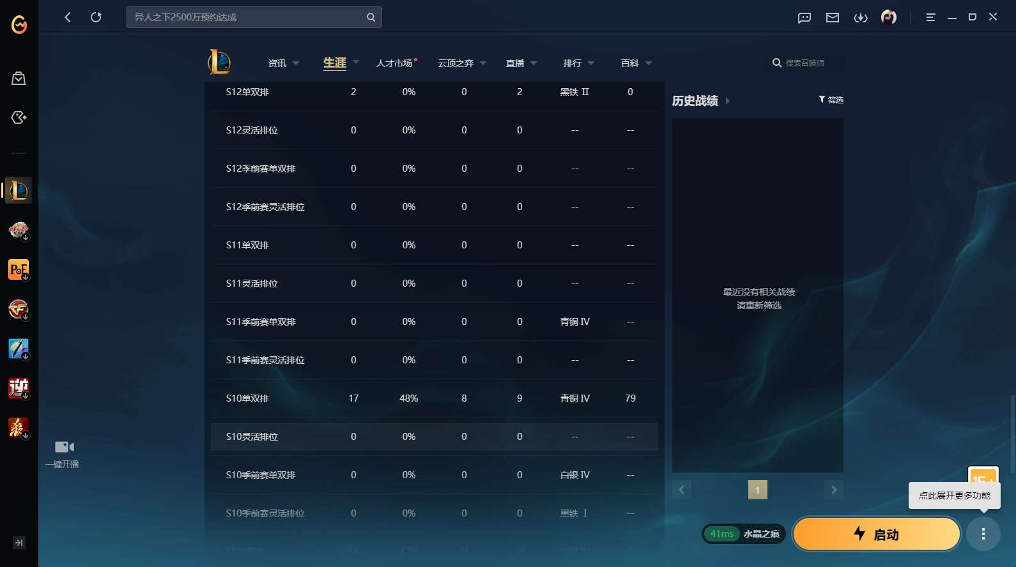This screenshot has width=1016, height=567.
Task: Select the S12灵活排位 row
Action: click(435, 130)
